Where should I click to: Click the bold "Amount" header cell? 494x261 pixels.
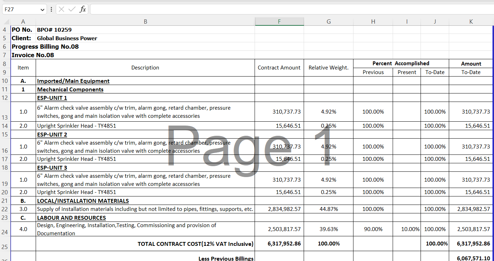click(471, 63)
